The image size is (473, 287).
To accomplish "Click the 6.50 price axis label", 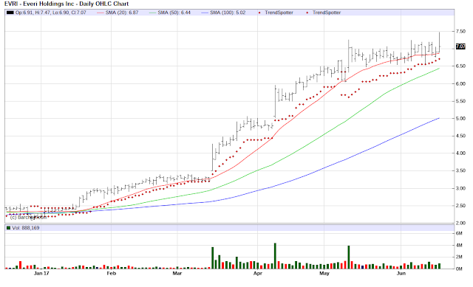I will [460, 66].
